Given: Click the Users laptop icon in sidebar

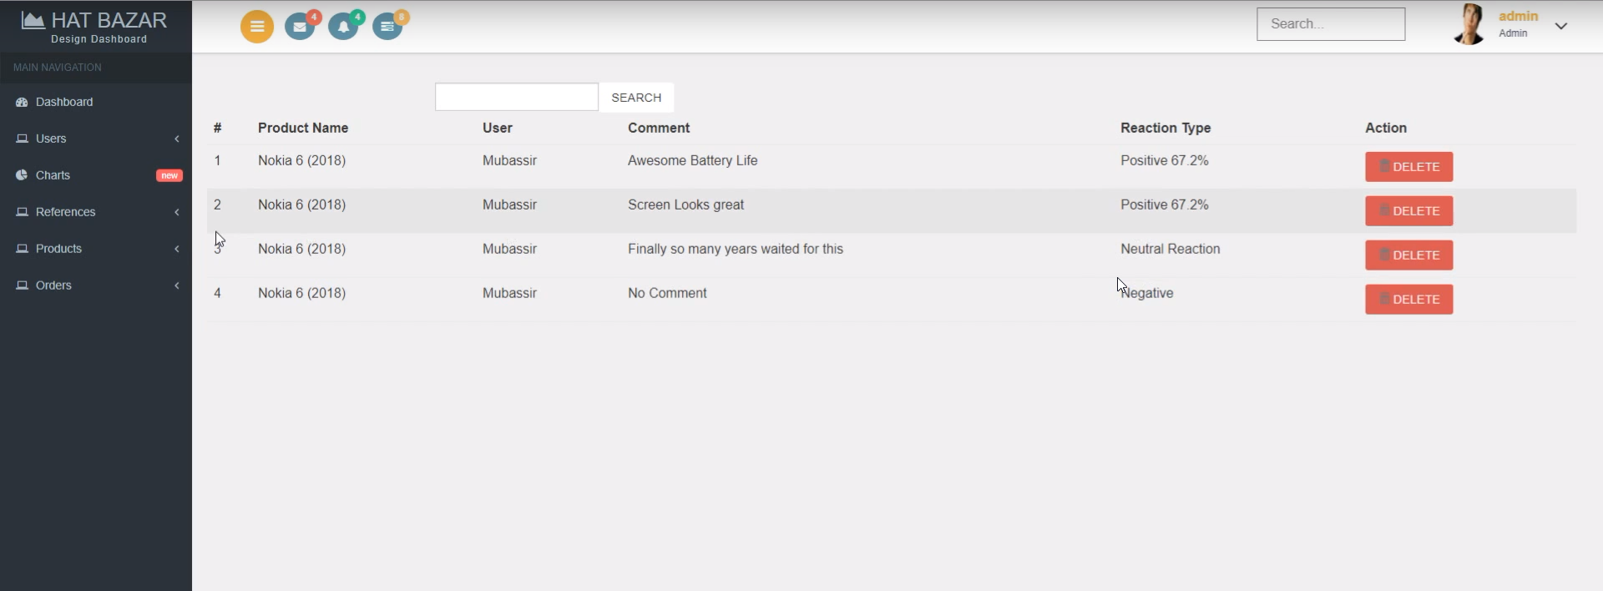Looking at the screenshot, I should coord(22,139).
